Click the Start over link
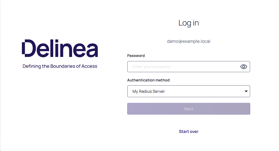 click(x=189, y=131)
